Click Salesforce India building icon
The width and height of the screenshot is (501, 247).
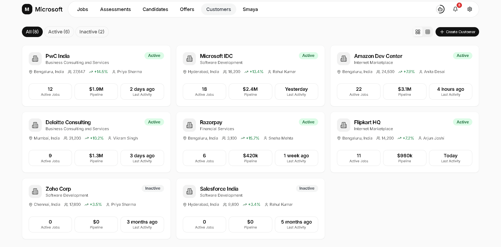click(x=189, y=191)
